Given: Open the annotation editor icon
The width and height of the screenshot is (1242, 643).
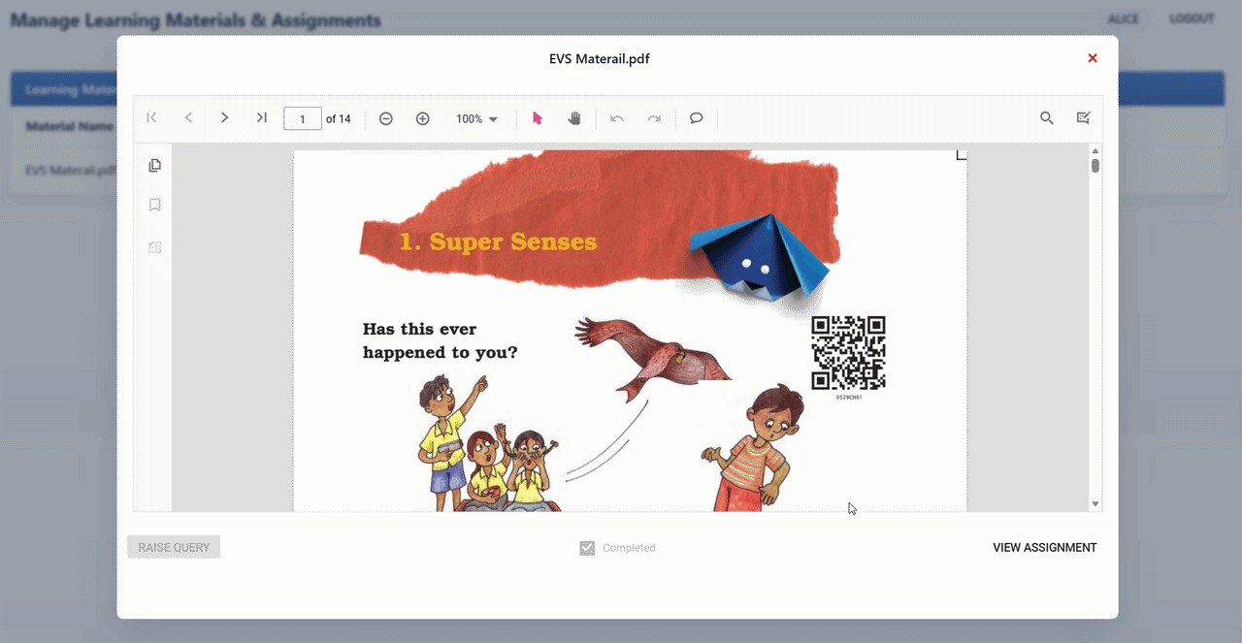Looking at the screenshot, I should tap(1083, 117).
